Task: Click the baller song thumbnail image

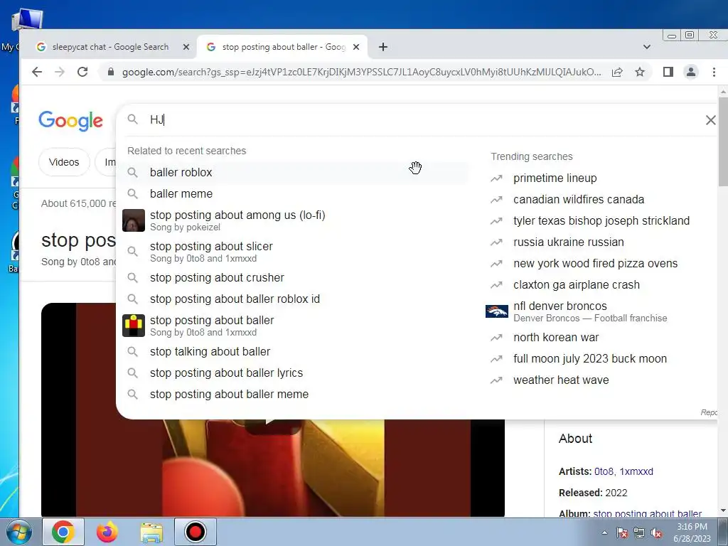Action: point(133,326)
